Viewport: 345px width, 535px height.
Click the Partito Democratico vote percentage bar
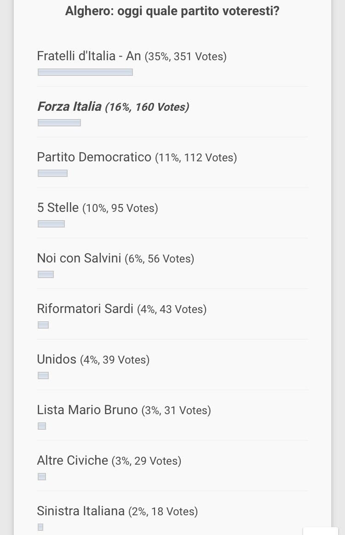click(x=52, y=173)
